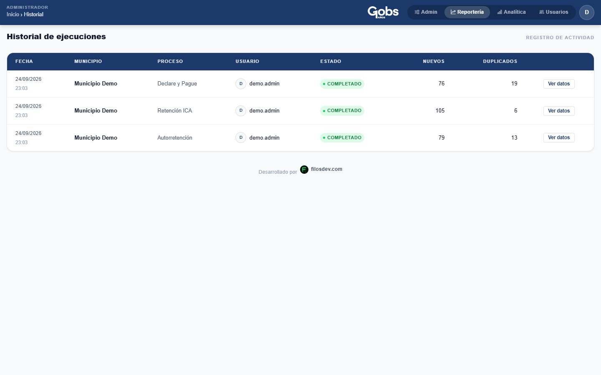The image size is (601, 375).
Task: Click the nuevos value 79
Action: [442, 137]
